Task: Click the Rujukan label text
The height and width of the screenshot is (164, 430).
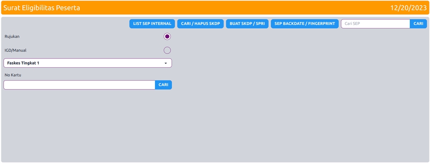Action: click(12, 36)
